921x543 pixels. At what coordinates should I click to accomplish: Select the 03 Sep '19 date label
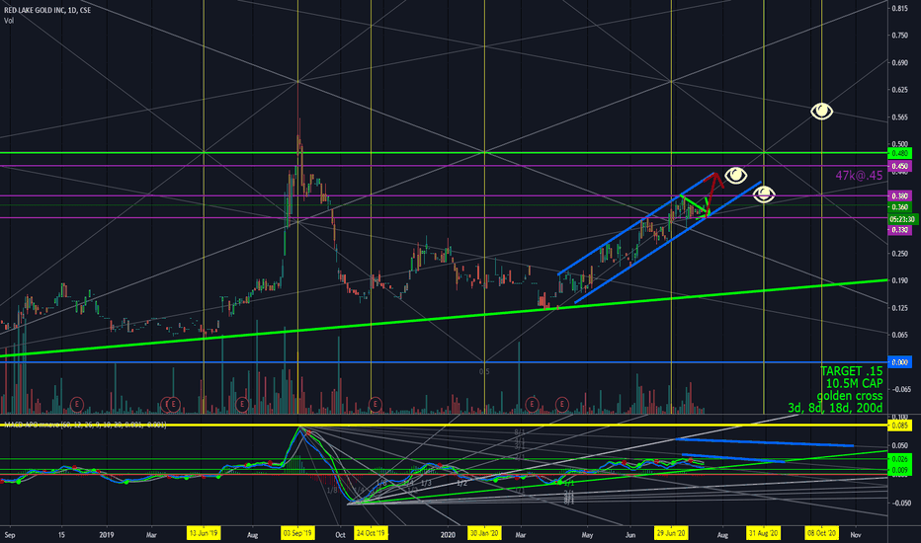297,533
